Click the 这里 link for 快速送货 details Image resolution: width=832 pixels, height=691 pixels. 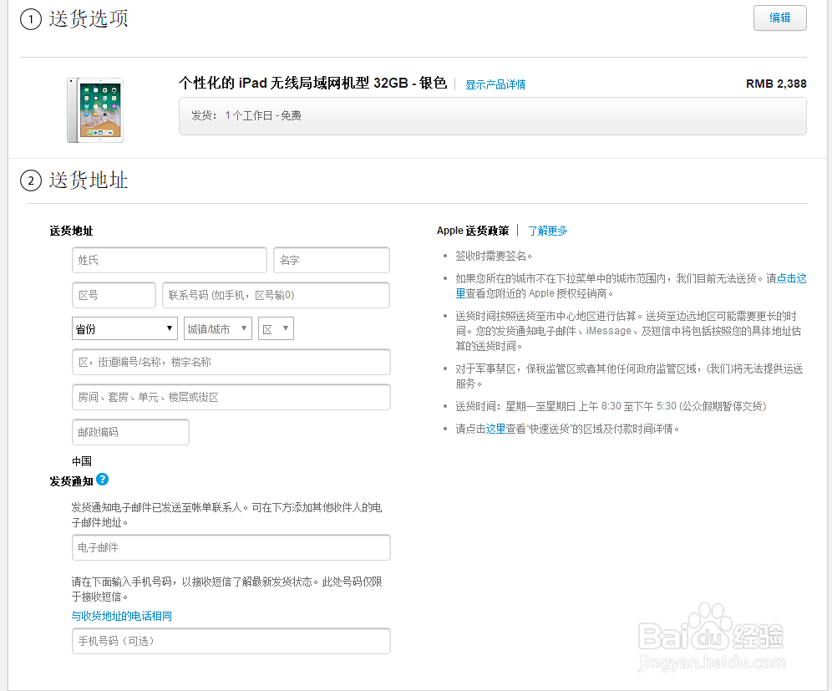495,429
